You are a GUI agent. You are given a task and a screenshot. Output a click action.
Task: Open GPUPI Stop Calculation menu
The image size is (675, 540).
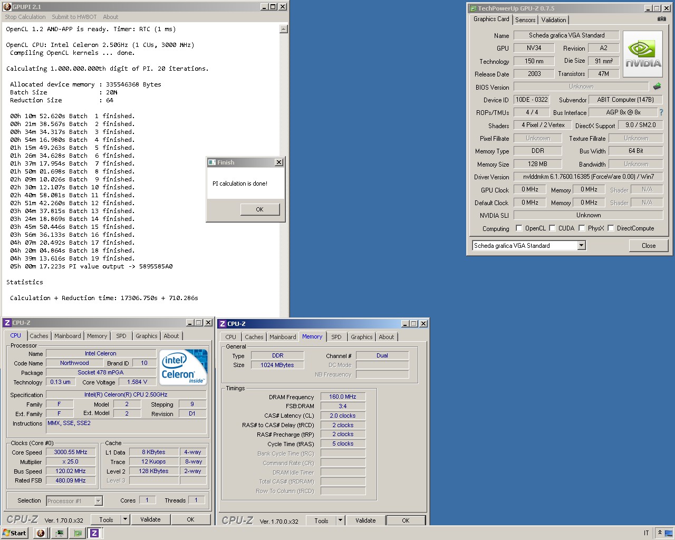25,17
